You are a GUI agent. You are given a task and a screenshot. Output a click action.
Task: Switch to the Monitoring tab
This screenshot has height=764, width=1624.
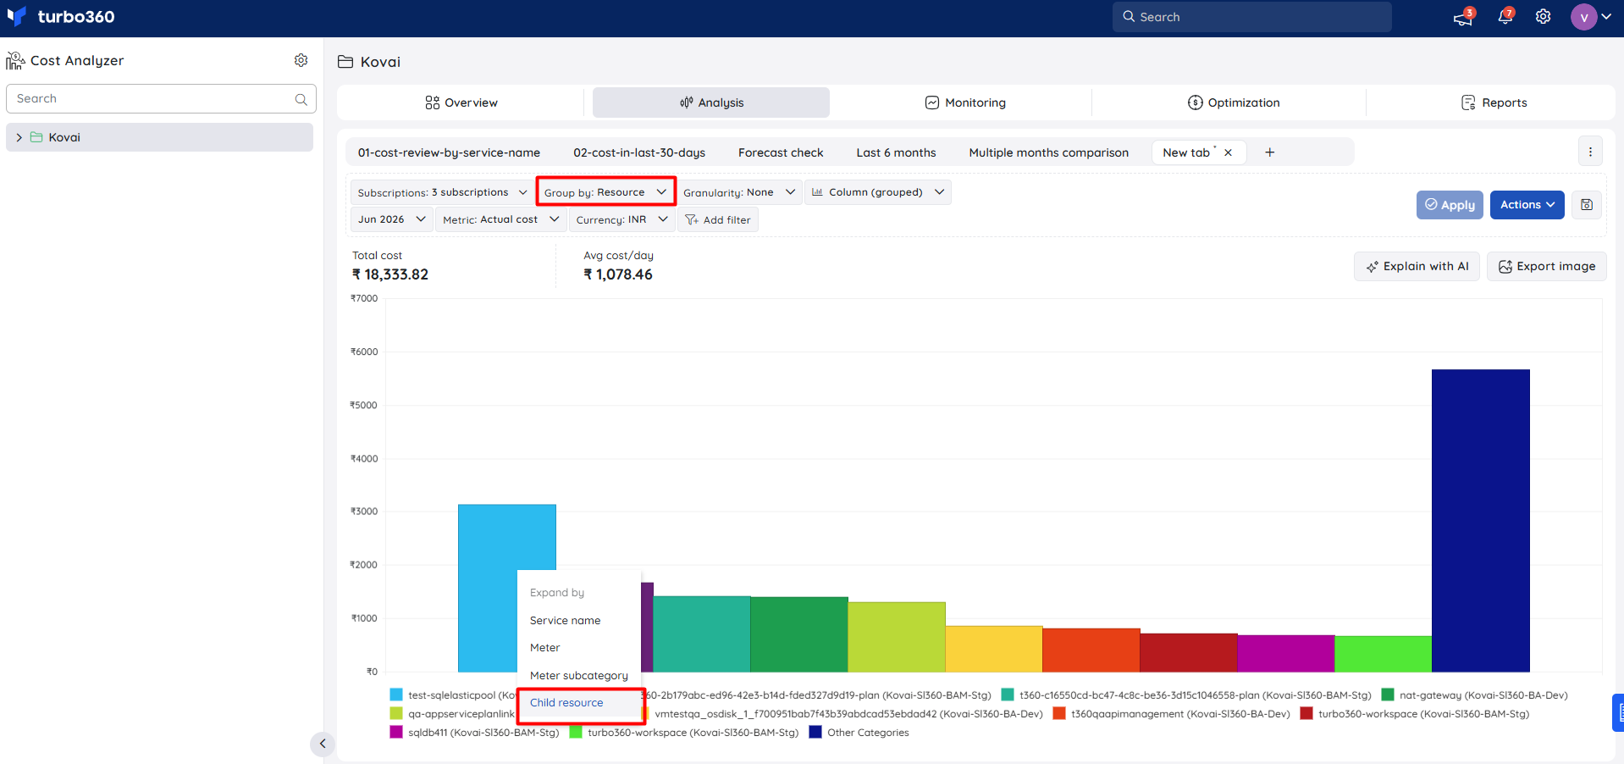pyautogui.click(x=965, y=102)
